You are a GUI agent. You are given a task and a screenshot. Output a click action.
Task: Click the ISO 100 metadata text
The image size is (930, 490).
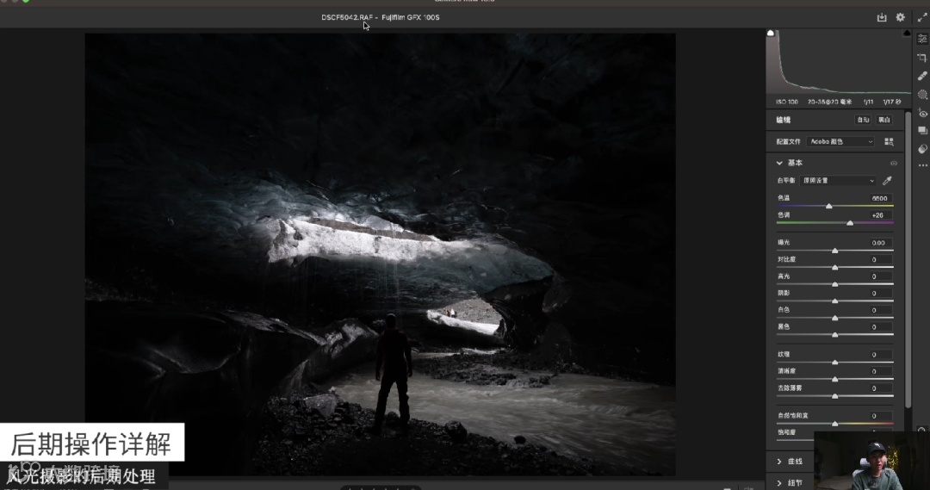787,102
